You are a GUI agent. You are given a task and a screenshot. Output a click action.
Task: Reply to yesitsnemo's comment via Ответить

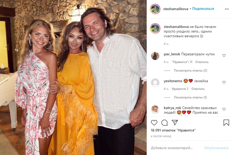198,89
